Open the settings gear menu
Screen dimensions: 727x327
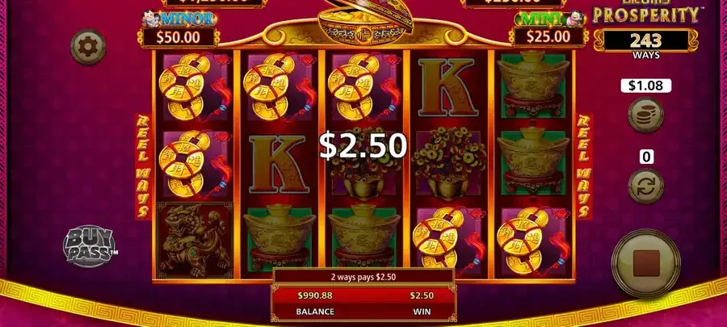pos(88,47)
